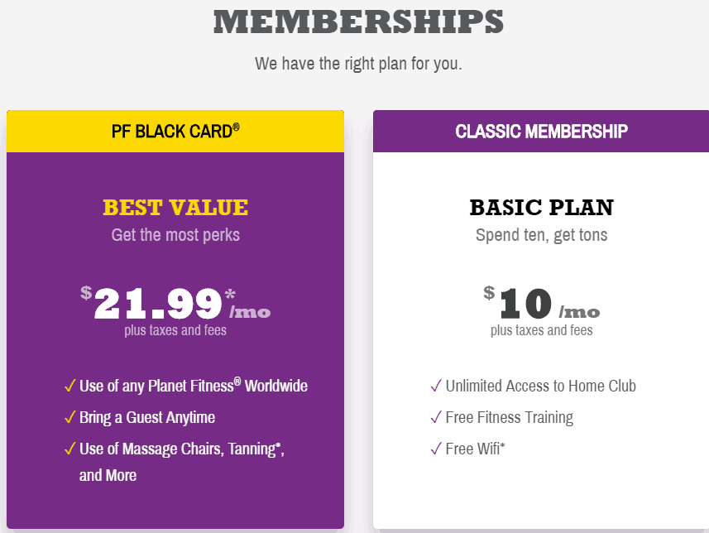Click the Spend ten, get tons tagline
Viewport: 709px width, 533px height.
[541, 235]
